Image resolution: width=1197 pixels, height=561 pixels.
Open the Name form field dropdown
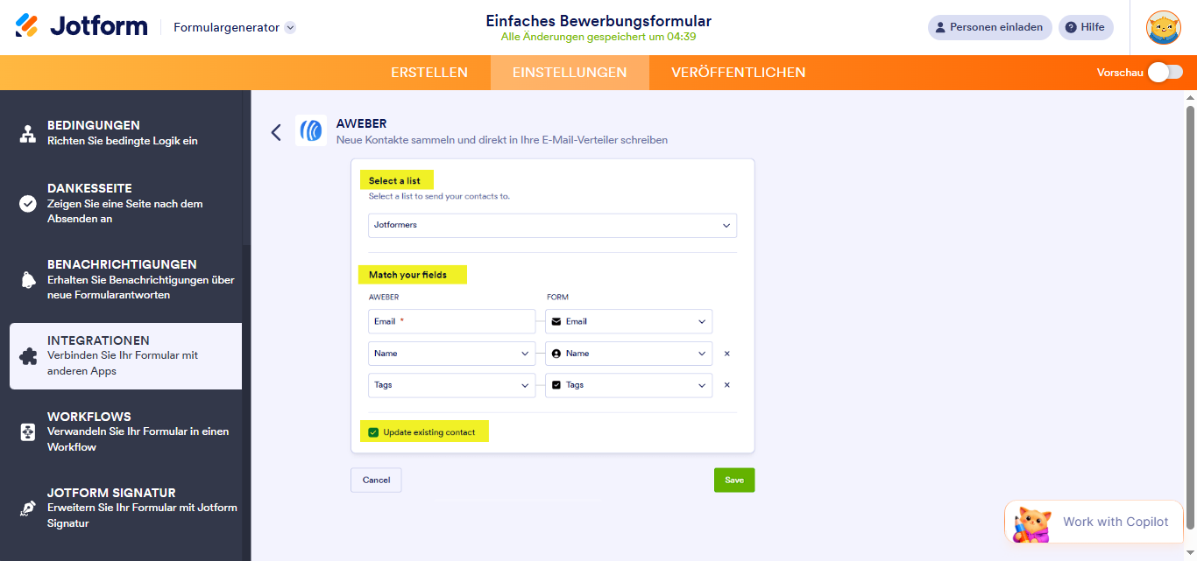628,353
